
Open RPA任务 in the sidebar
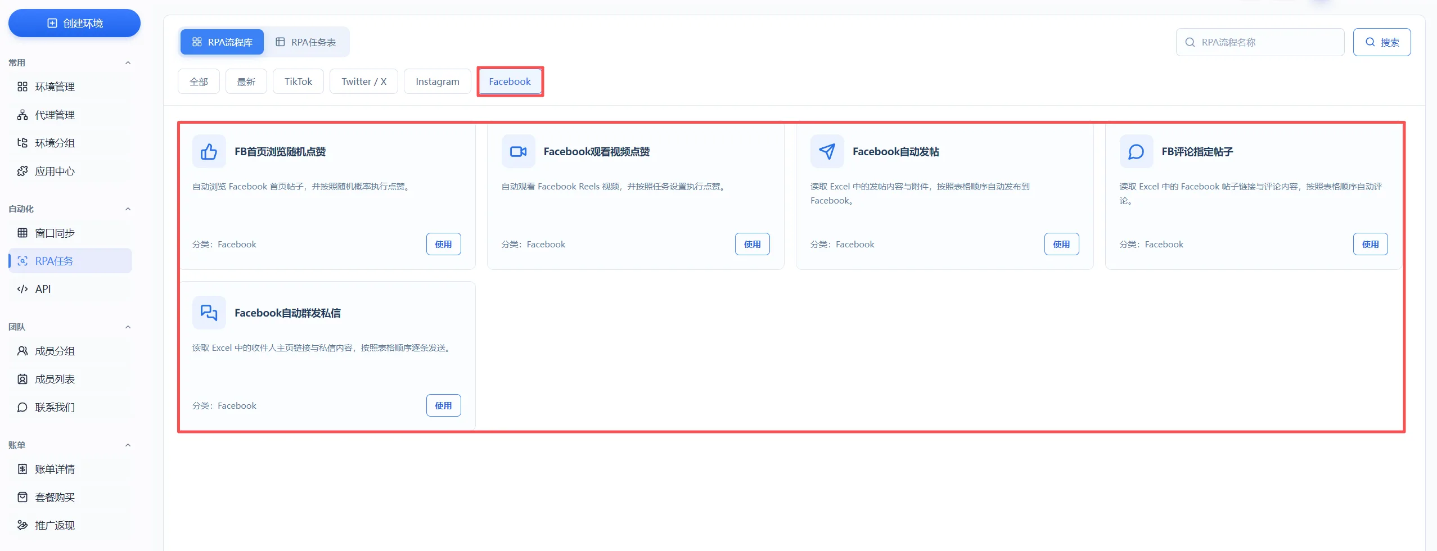tap(70, 261)
